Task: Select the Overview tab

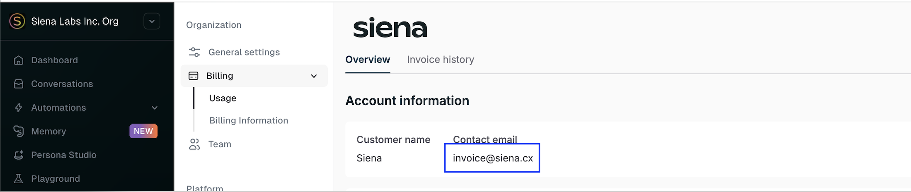Action: [368, 60]
